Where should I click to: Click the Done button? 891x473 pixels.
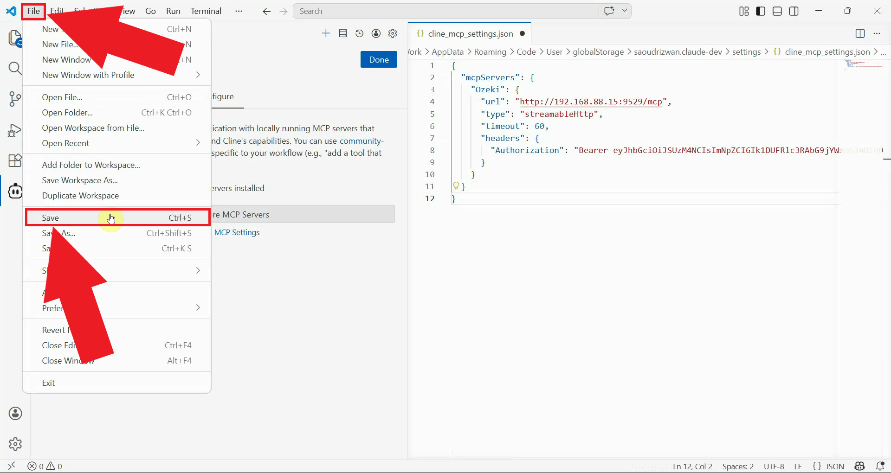coord(379,59)
